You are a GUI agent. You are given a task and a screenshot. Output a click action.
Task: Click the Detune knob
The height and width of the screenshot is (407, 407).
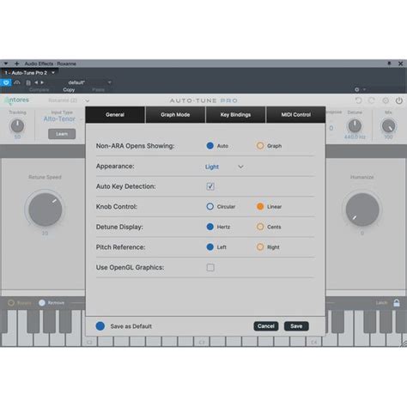[x=355, y=126]
